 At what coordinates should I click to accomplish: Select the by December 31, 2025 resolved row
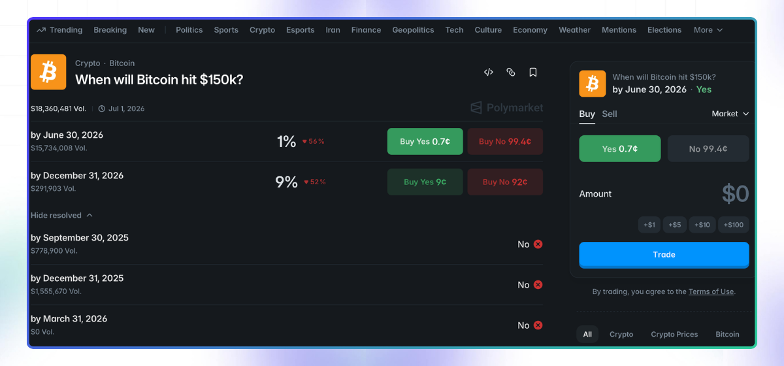coord(287,284)
